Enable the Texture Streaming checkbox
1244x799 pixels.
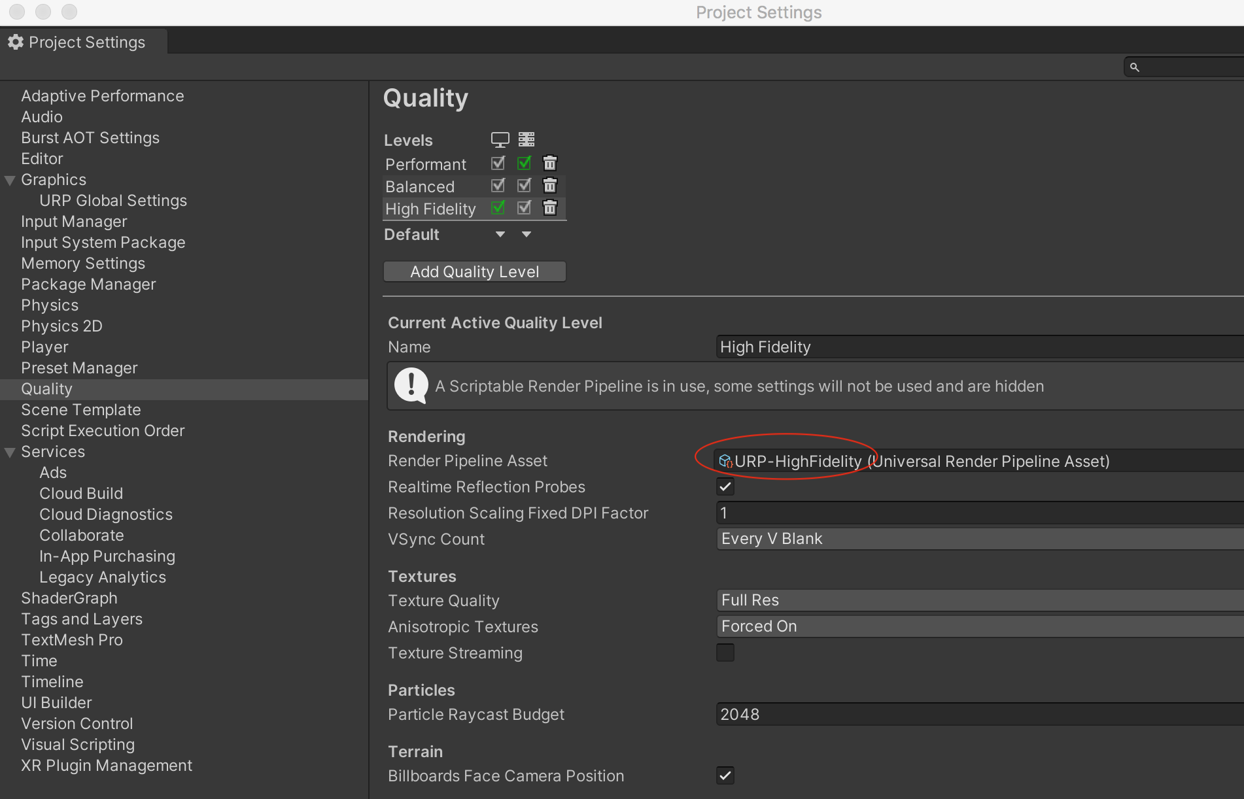[725, 653]
